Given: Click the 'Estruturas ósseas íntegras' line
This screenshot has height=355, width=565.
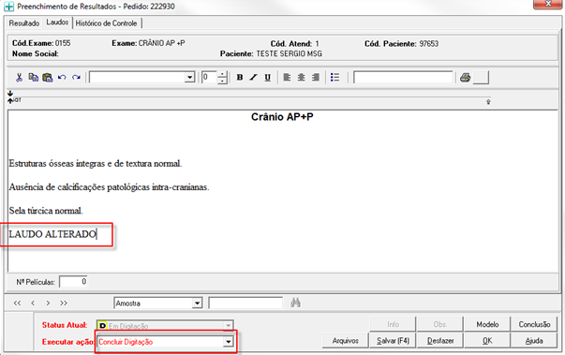Looking at the screenshot, I should 96,164.
